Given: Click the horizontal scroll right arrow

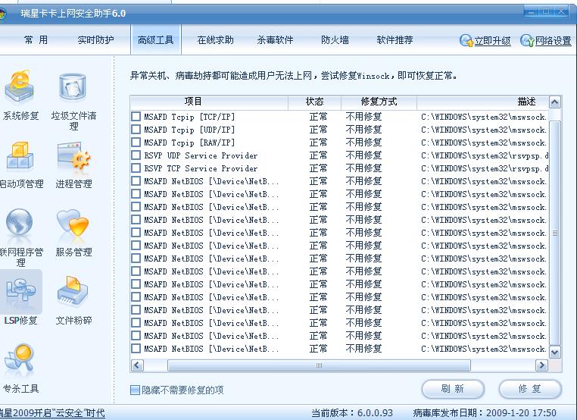Looking at the screenshot, I should [541, 365].
